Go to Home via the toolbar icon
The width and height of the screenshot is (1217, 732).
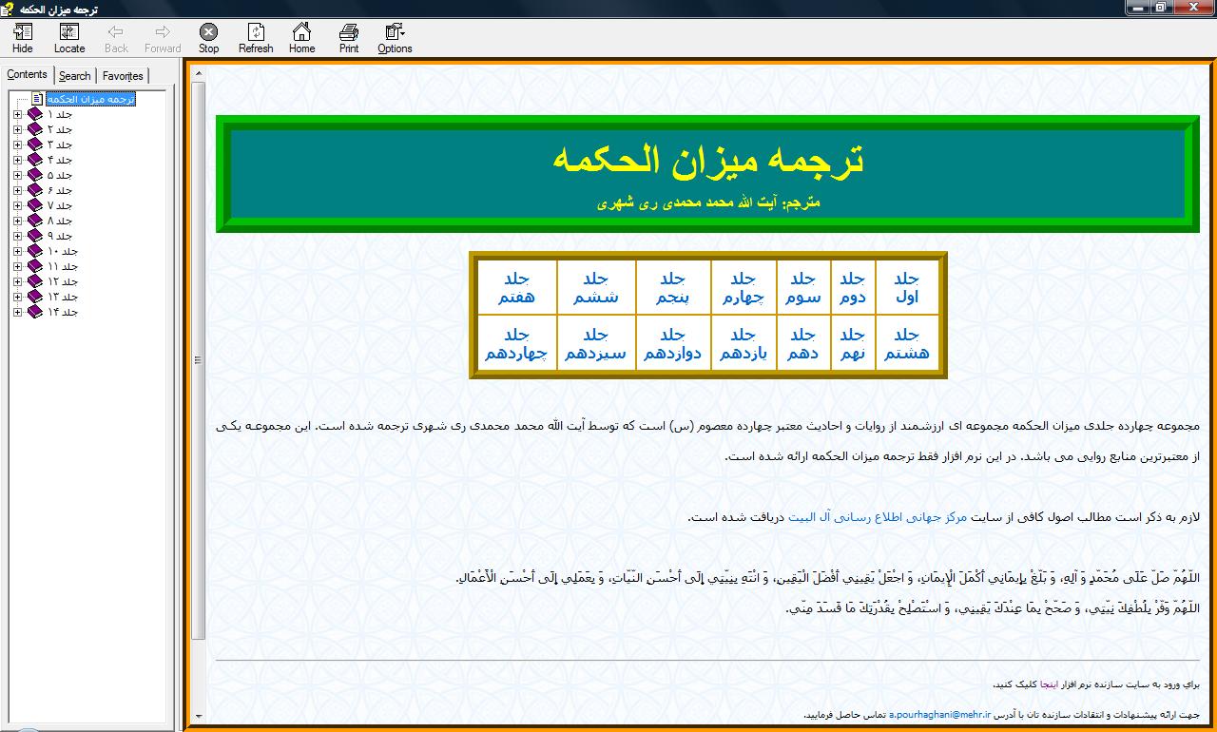[x=301, y=38]
